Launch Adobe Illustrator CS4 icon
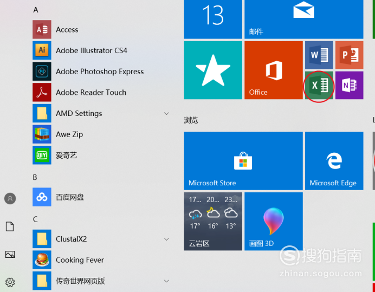Viewport: 375px width, 292px height. [42, 50]
